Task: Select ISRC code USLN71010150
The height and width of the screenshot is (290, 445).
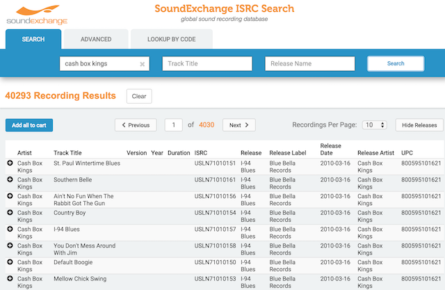Action: pos(215,262)
